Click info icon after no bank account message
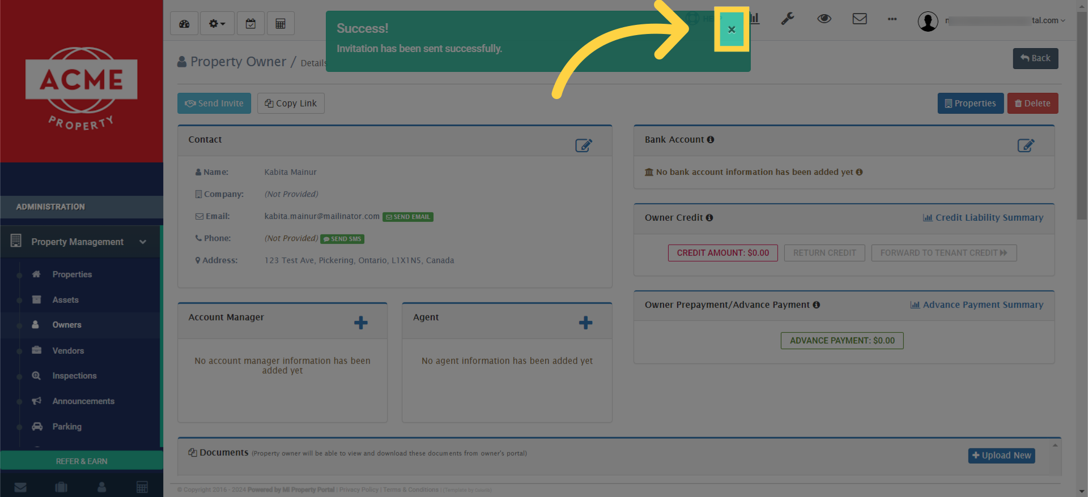 860,172
